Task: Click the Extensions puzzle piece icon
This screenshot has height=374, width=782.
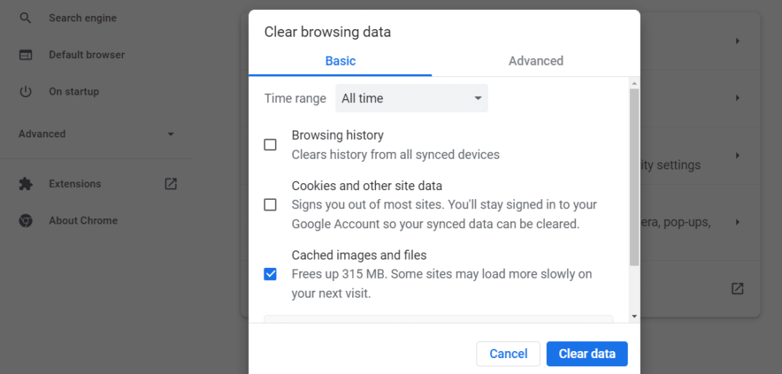Action: (25, 184)
